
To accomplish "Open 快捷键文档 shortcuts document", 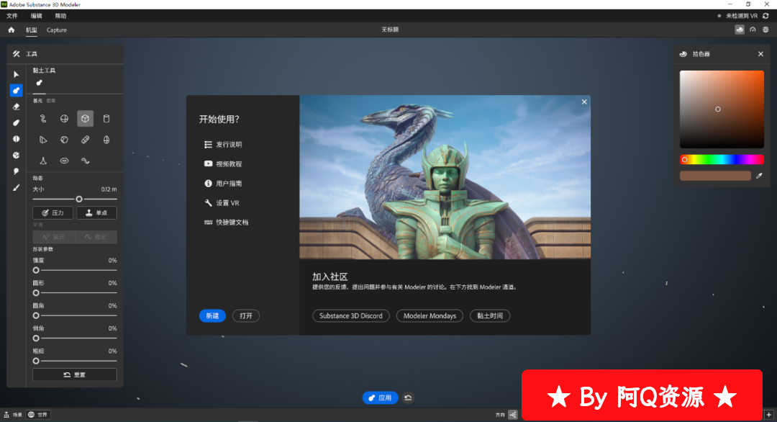I will point(227,222).
